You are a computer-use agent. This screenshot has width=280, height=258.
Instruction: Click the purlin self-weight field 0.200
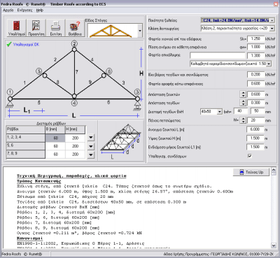pos(255,75)
